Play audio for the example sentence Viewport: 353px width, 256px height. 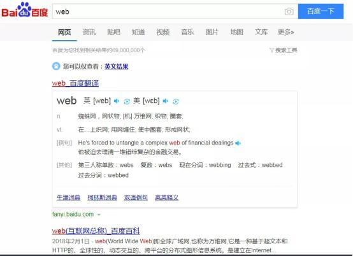pos(238,143)
